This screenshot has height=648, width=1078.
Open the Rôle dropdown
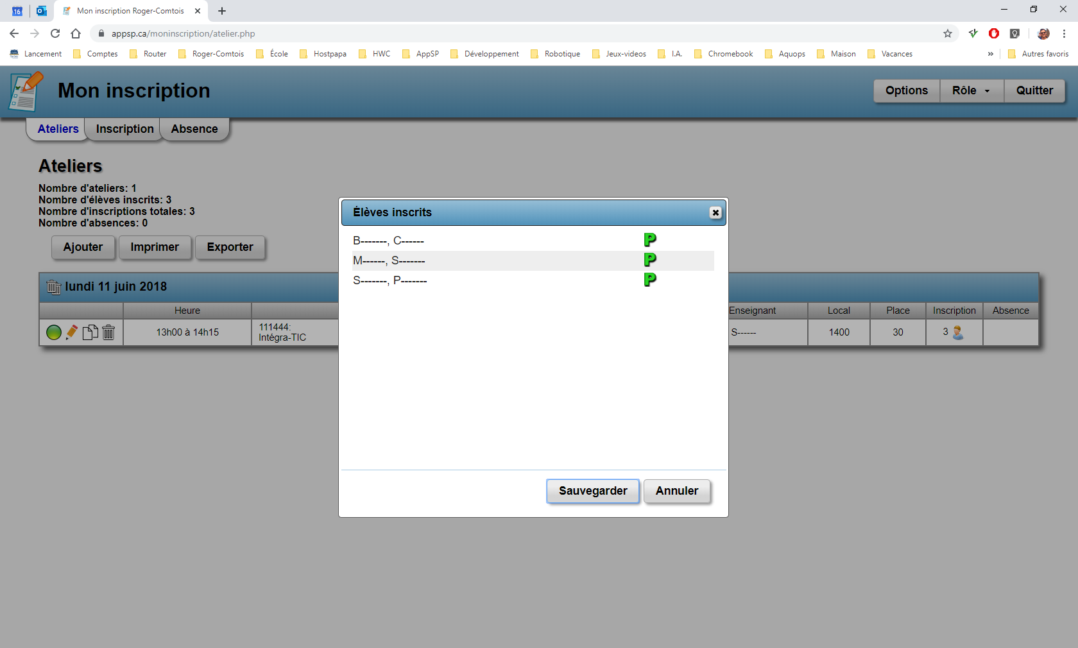coord(971,91)
